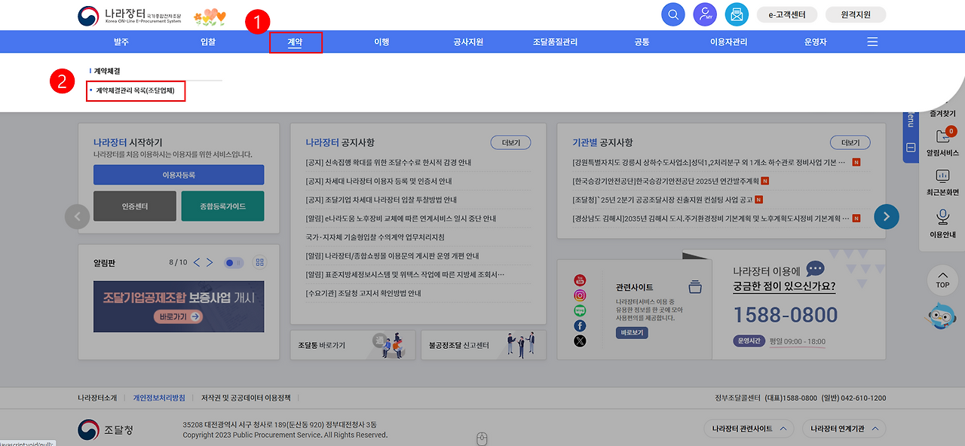Click the 조달기업공제조합 보증사업 banner image
965x446 pixels.
[x=179, y=306]
